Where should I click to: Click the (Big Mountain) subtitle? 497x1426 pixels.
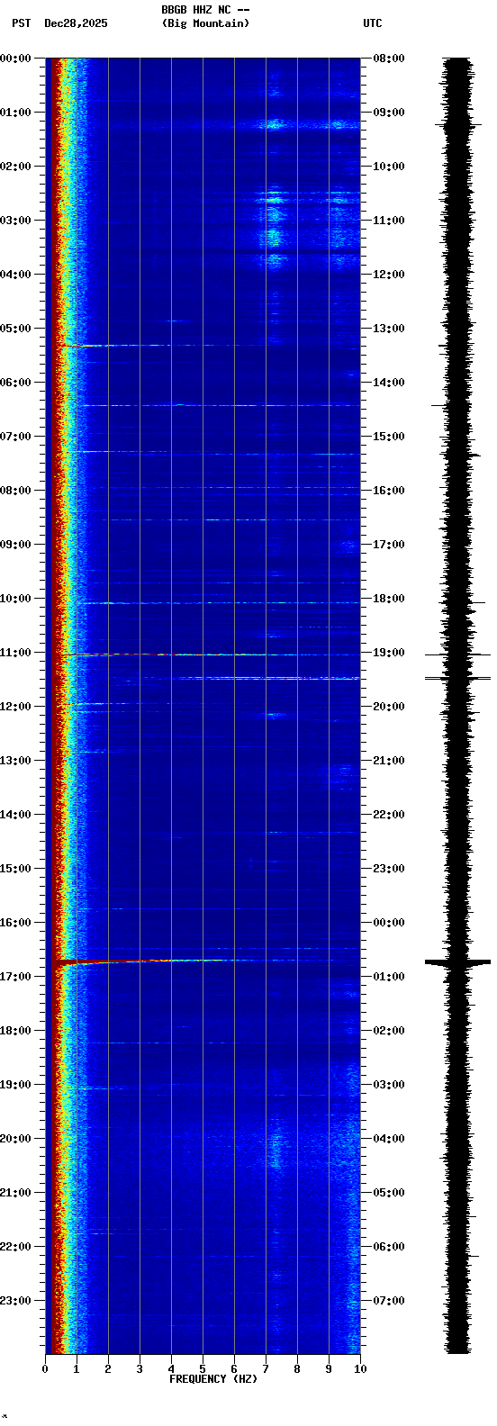click(x=206, y=23)
